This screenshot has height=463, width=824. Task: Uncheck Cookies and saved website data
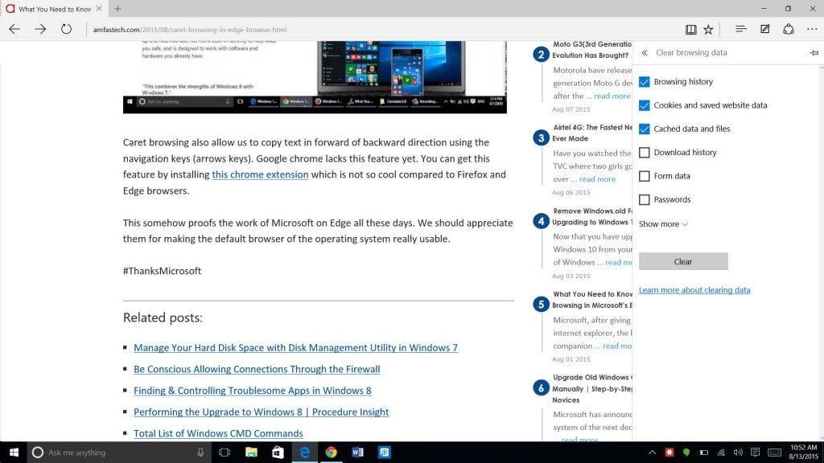click(645, 105)
